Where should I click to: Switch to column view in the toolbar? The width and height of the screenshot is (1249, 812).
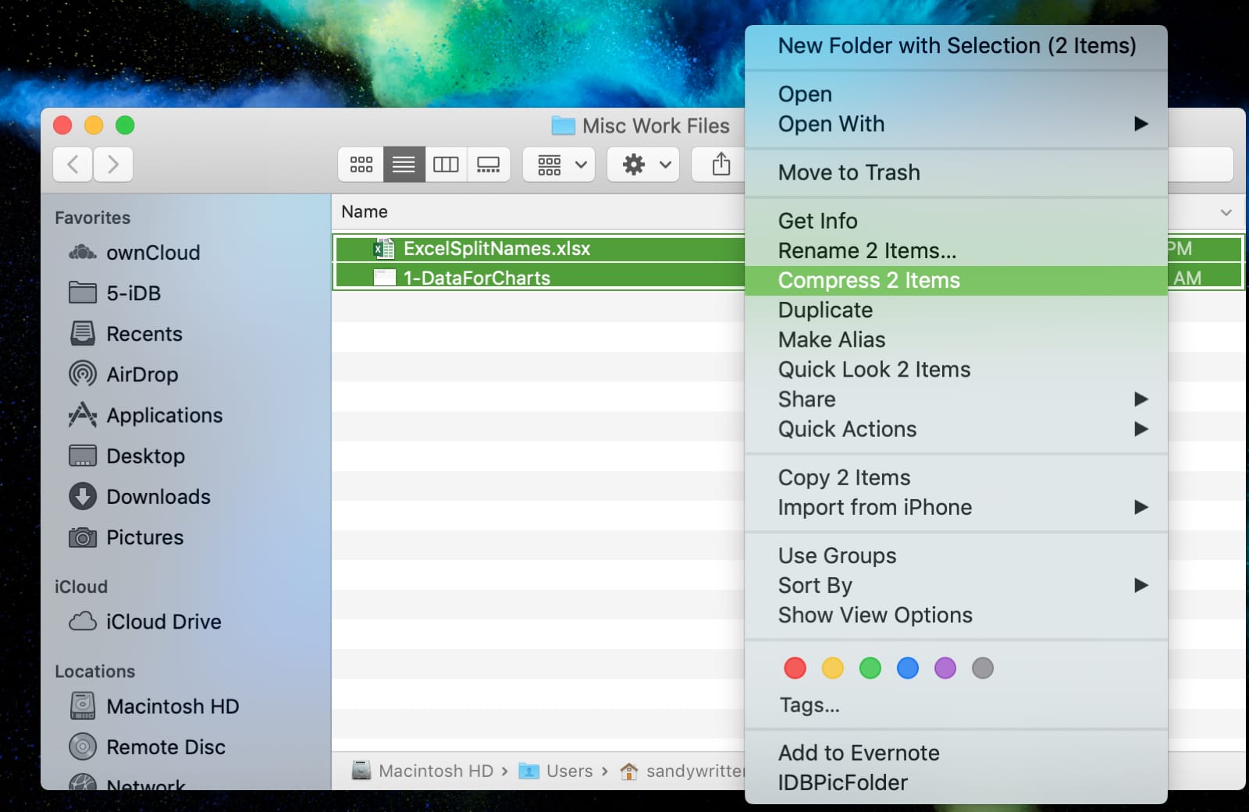coord(446,165)
